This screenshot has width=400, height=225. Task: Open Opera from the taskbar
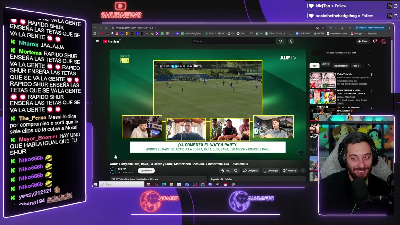(156, 184)
